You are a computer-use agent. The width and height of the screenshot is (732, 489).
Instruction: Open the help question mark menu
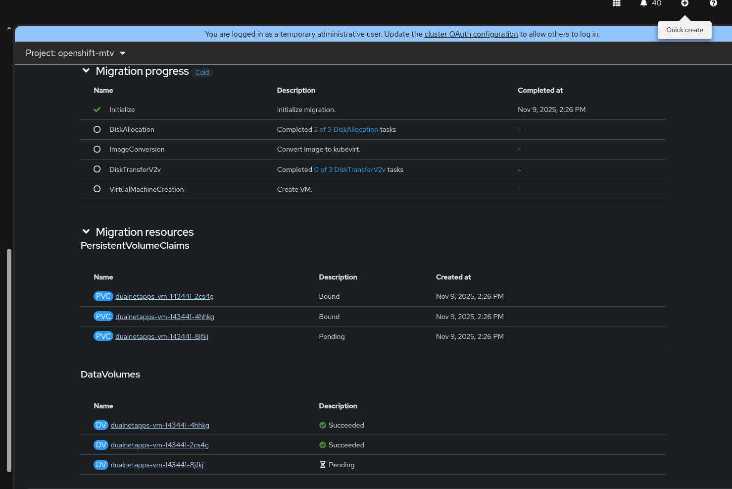click(x=713, y=3)
